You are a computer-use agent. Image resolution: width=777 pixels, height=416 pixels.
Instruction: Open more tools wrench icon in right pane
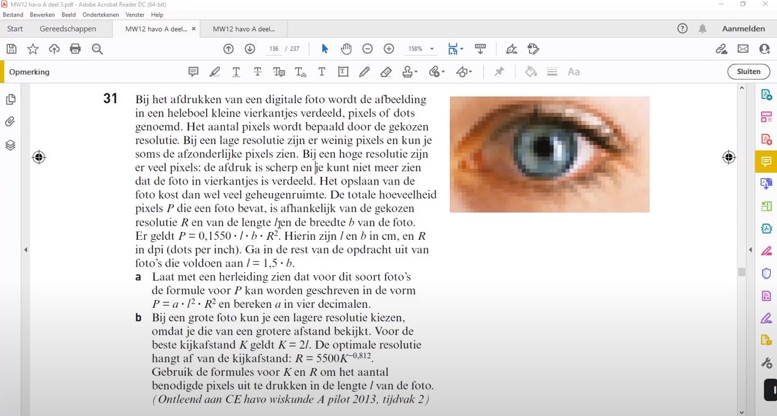click(766, 363)
